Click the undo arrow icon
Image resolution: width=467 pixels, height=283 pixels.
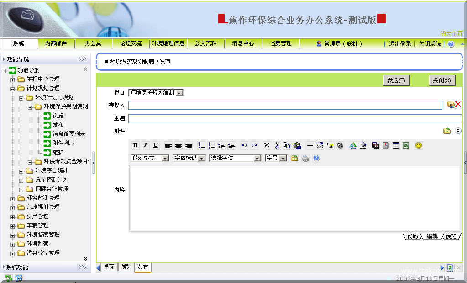pos(244,145)
